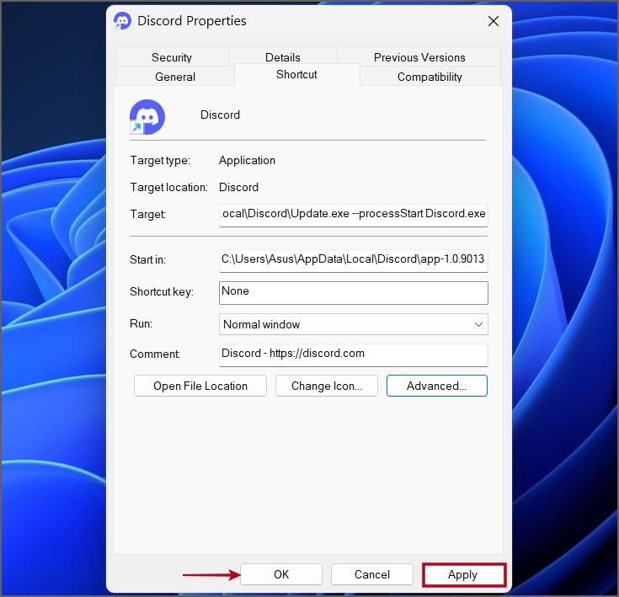Click the Change Icon button
This screenshot has width=619, height=597.
[327, 386]
